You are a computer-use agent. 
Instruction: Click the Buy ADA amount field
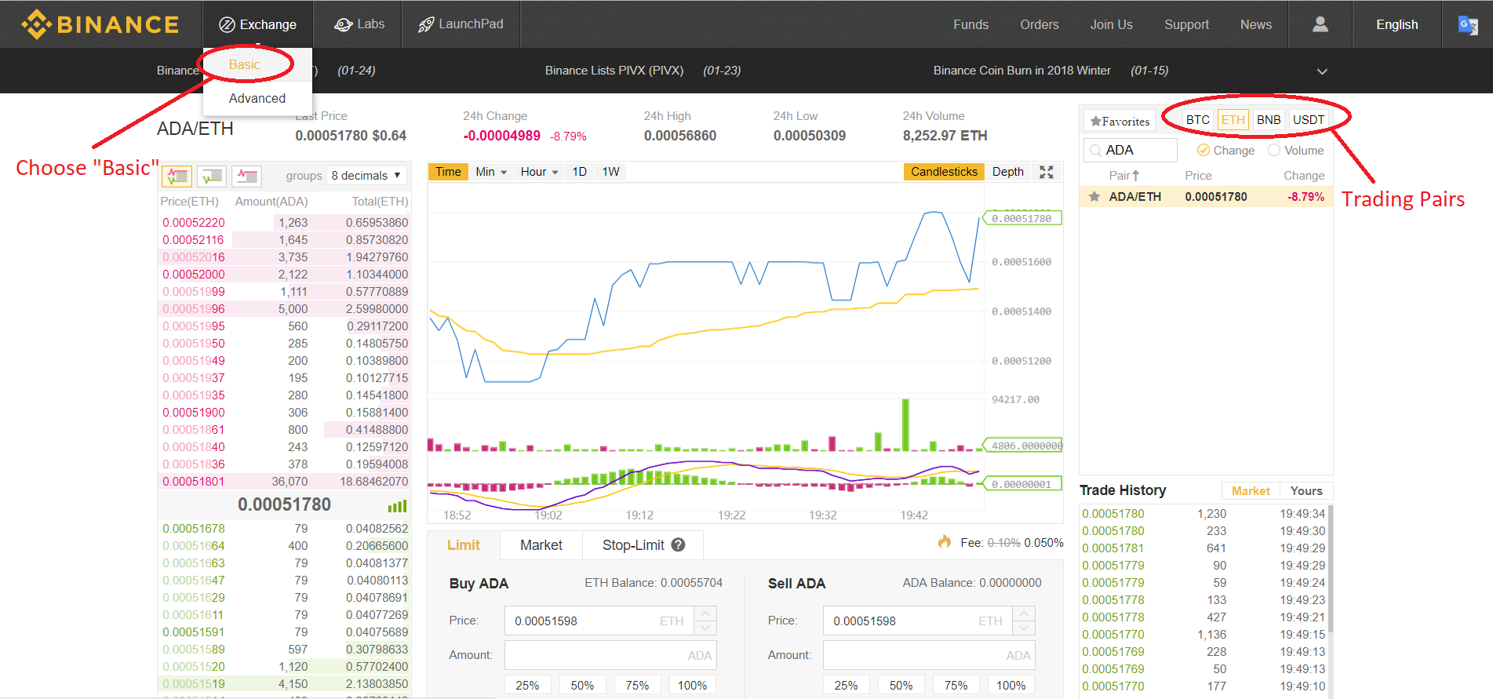610,655
